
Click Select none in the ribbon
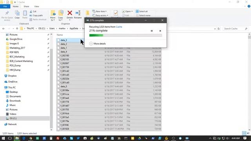(x=143, y=16)
